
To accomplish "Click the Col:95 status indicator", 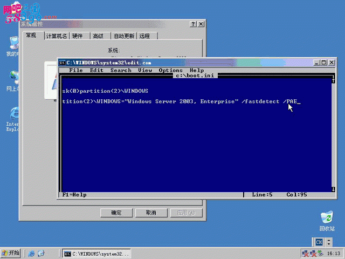I will point(296,195).
